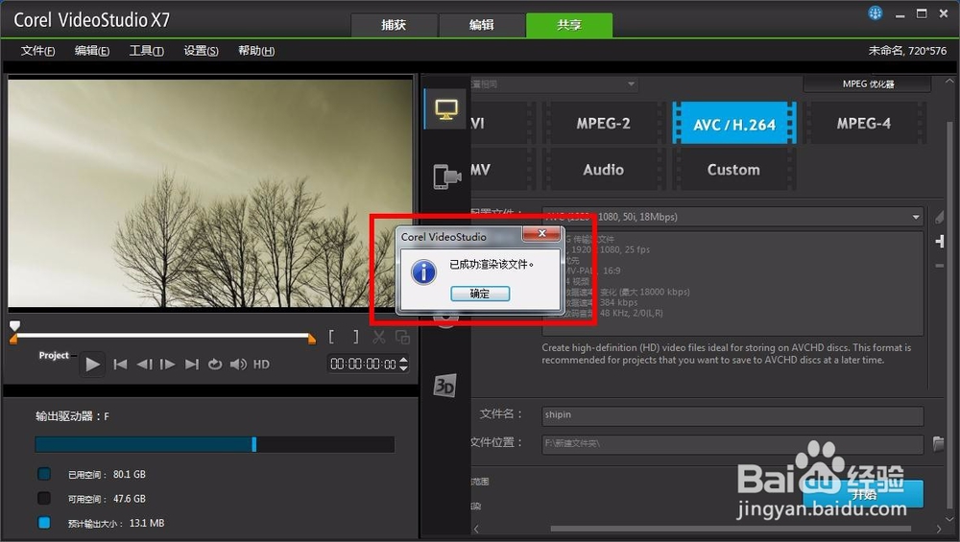Toggle the Repeat playback icon
This screenshot has width=960, height=542.
[x=214, y=365]
